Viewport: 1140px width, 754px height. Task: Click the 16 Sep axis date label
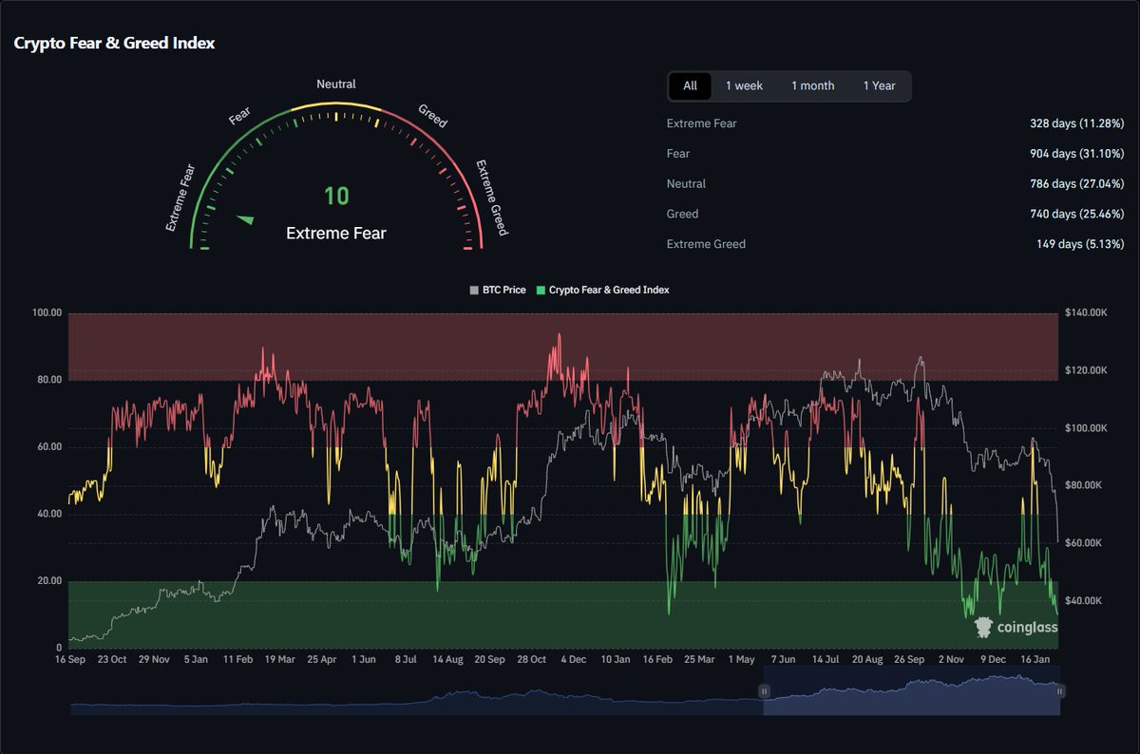click(x=68, y=658)
